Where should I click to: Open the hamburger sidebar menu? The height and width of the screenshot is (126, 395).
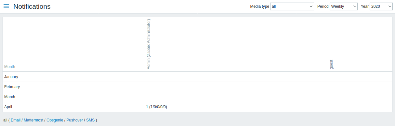[x=6, y=6]
